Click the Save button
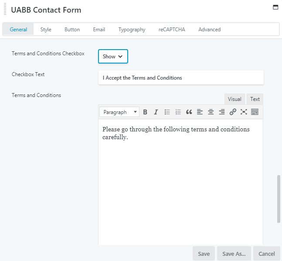Screen dimensions: 282x261 pos(204,254)
